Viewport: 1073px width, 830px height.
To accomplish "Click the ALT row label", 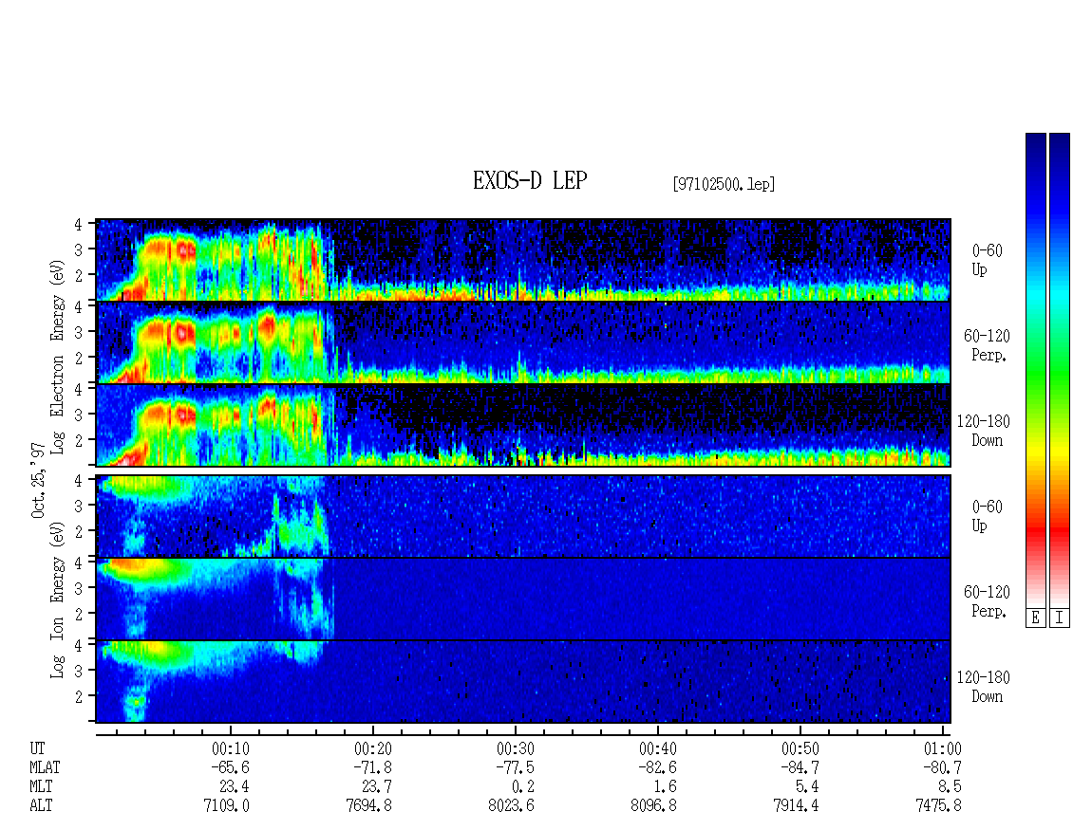I will point(41,806).
